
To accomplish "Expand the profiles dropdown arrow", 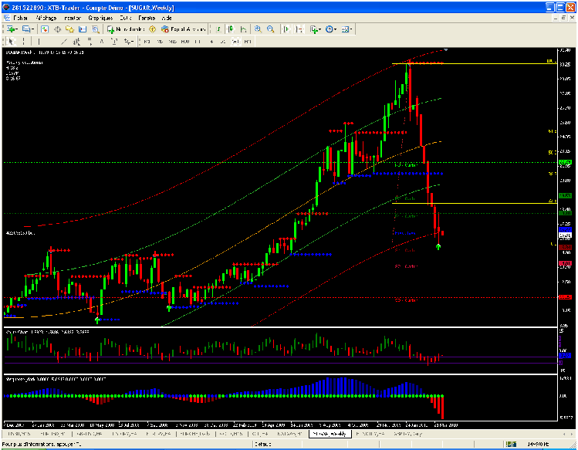I will coord(33,29).
